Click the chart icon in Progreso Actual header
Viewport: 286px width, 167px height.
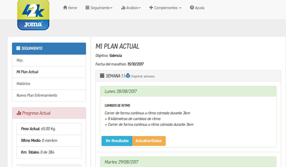coord(19,113)
